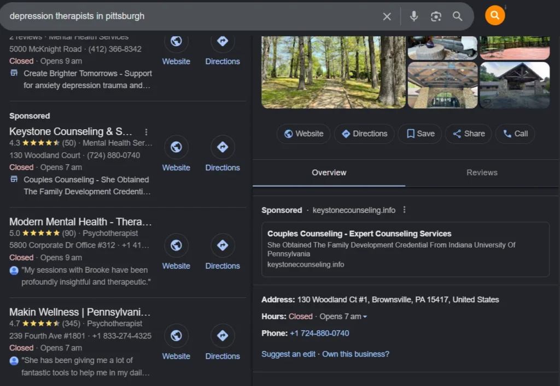Click the gray magnifier search icon
Screen dimensions: 560x386
point(458,16)
